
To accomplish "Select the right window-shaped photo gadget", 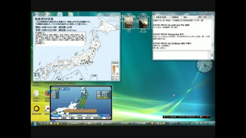I will pyautogui.click(x=143, y=21).
